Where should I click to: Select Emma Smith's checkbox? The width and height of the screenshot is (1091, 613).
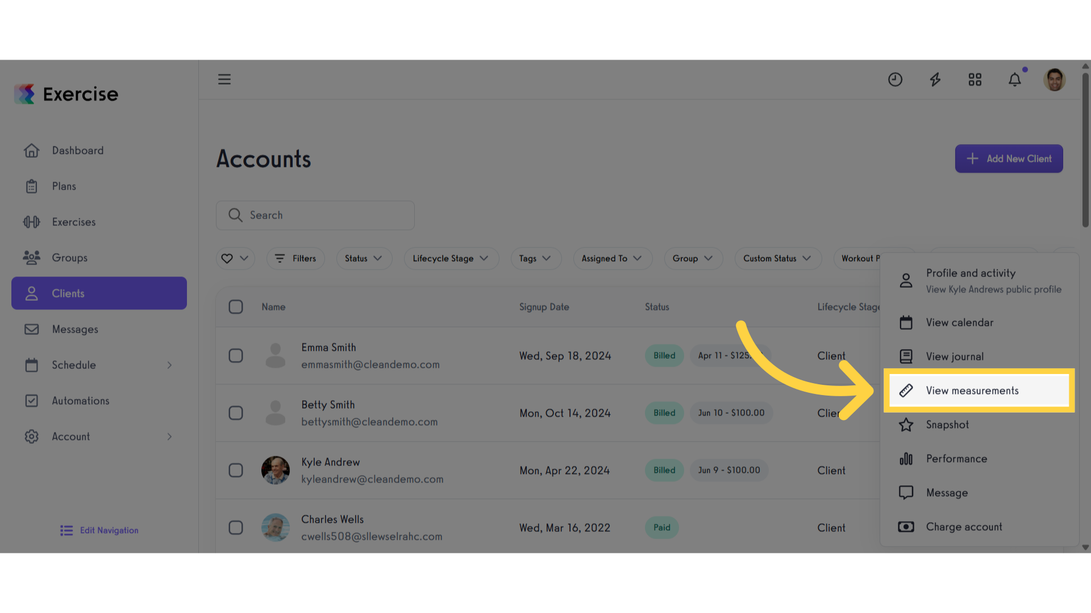236,356
